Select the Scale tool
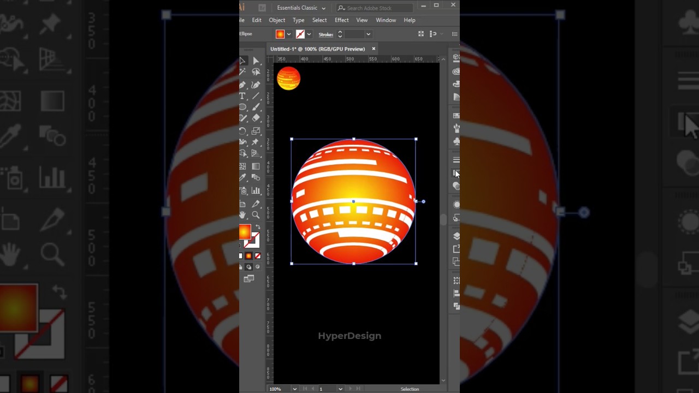The width and height of the screenshot is (699, 393). pos(256,131)
